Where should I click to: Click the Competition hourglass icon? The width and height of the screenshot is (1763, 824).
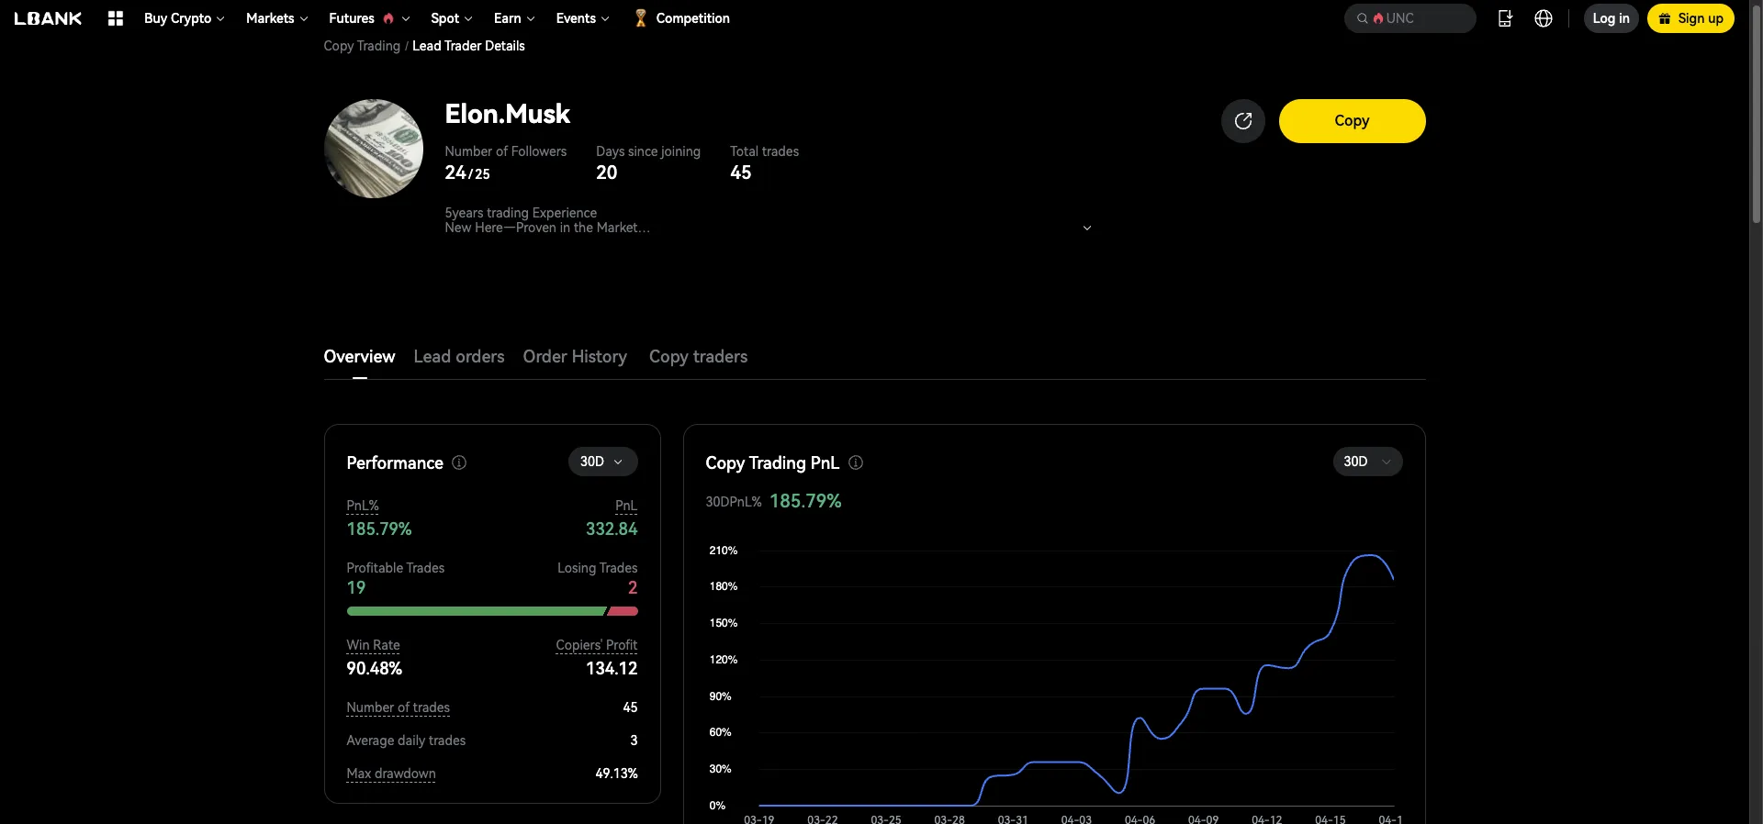coord(641,18)
